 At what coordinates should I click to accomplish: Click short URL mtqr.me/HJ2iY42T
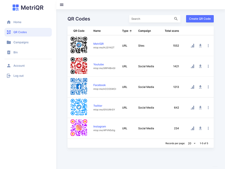(x=104, y=48)
